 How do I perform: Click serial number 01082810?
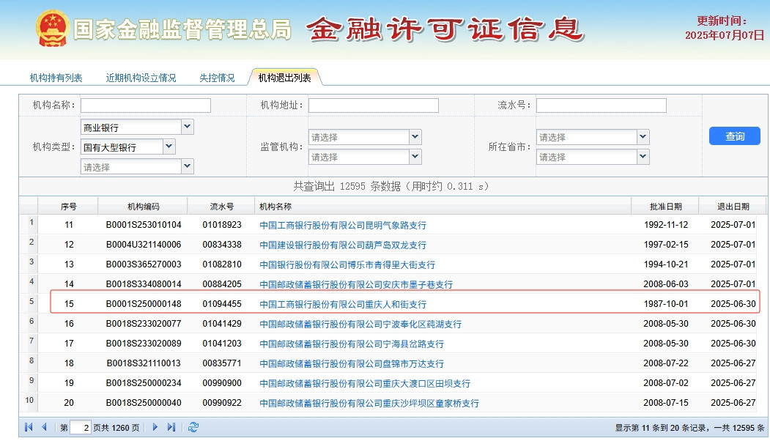click(222, 264)
